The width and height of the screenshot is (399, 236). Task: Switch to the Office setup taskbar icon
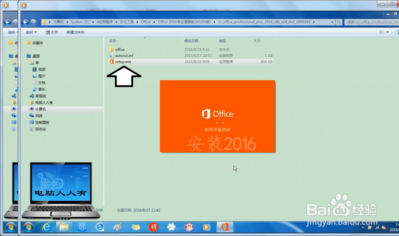[x=225, y=227]
